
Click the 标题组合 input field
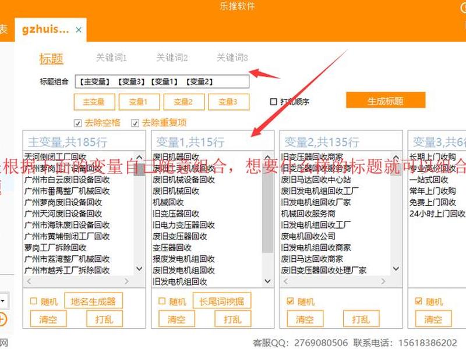(x=162, y=81)
